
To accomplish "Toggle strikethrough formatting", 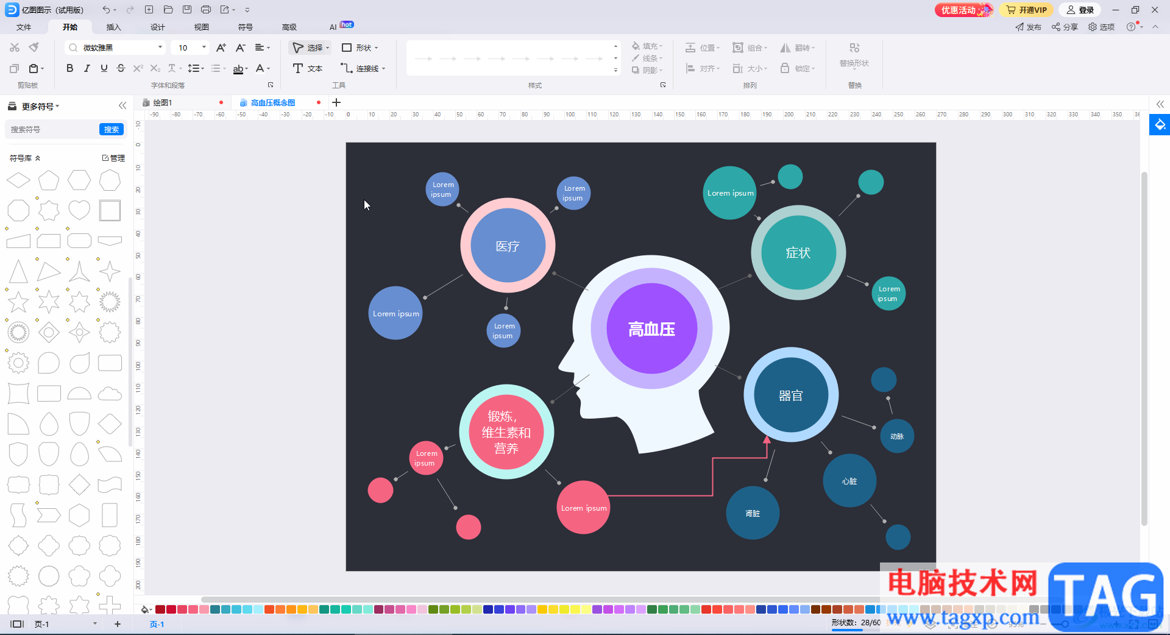I will [x=121, y=68].
